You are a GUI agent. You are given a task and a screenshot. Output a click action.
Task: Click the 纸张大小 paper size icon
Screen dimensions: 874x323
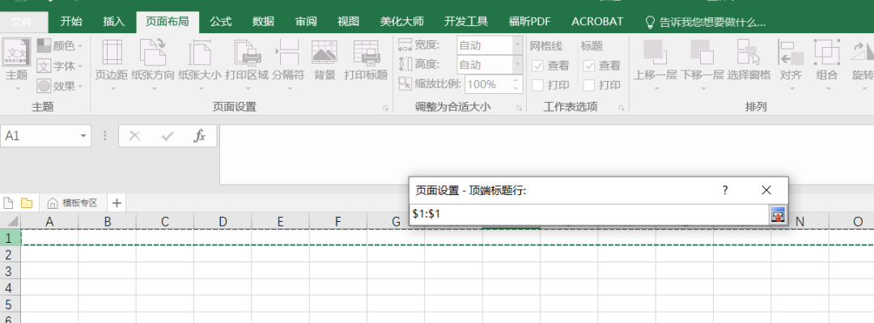[x=200, y=53]
